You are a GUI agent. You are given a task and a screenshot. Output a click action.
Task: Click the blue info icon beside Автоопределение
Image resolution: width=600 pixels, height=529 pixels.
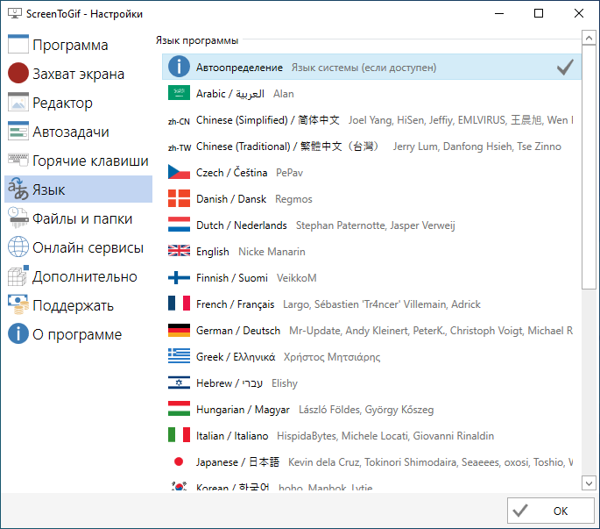pos(179,67)
